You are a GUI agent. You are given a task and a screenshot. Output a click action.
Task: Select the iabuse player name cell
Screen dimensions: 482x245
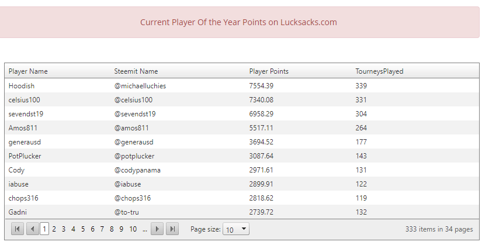coord(19,184)
